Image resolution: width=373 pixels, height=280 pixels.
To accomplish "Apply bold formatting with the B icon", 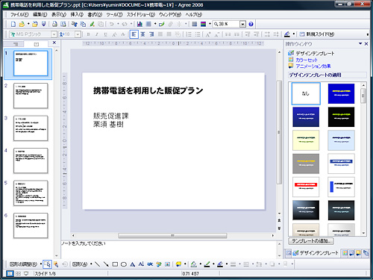I will [x=88, y=34].
